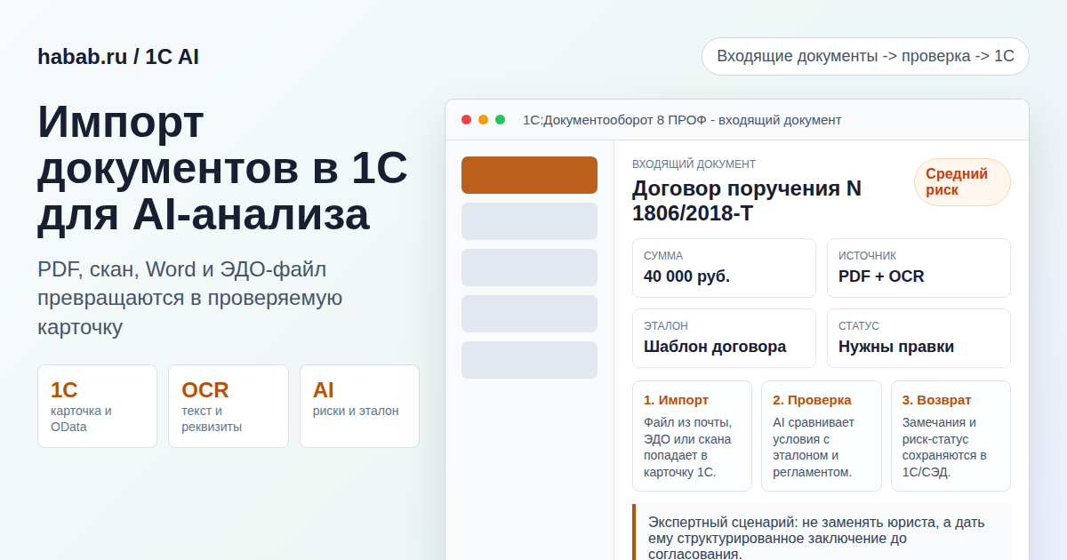1067x560 pixels.
Task: Select the 1C 'карточка и OData' card
Action: 97,406
